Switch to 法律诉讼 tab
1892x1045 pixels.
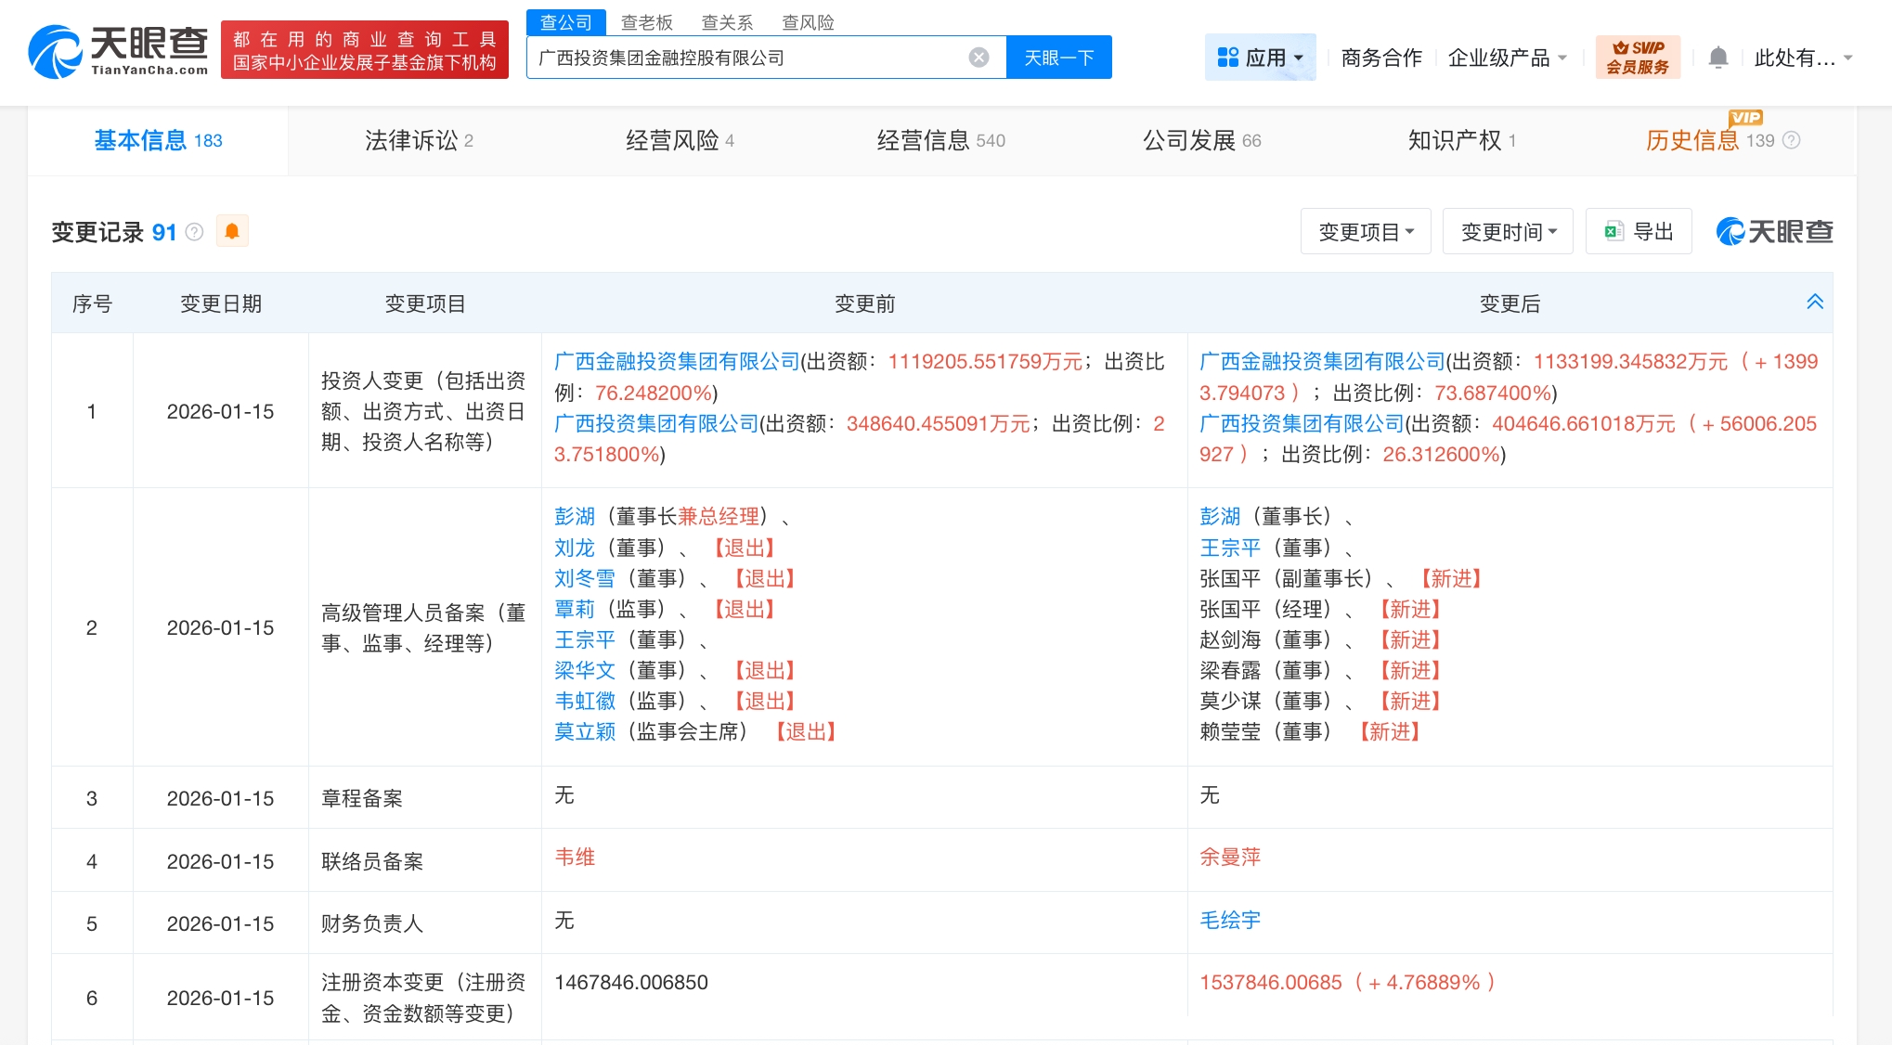[419, 140]
